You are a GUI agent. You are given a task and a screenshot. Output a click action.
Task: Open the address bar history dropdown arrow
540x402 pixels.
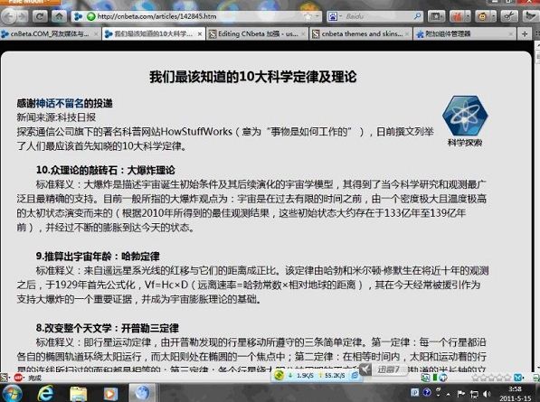click(317, 16)
